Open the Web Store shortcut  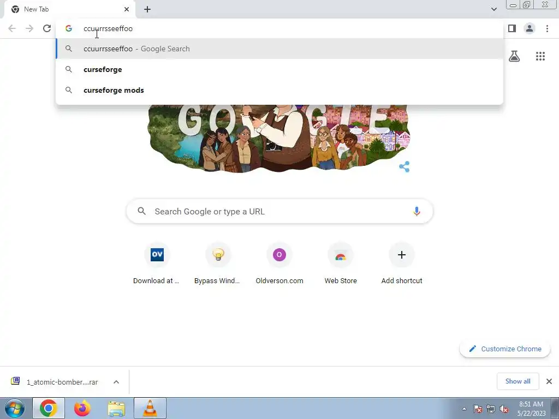(341, 264)
